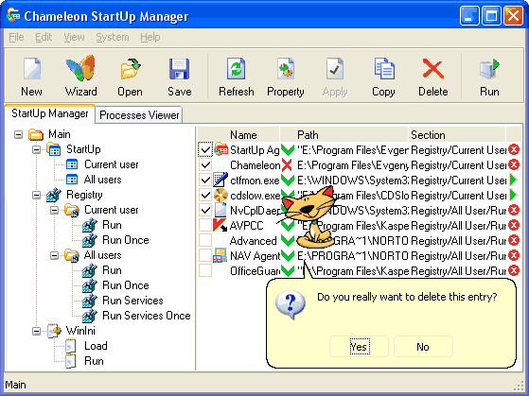Screen dimensions: 529x396
Task: Click red stop icon on StartUp Ag row
Action: tap(514, 149)
